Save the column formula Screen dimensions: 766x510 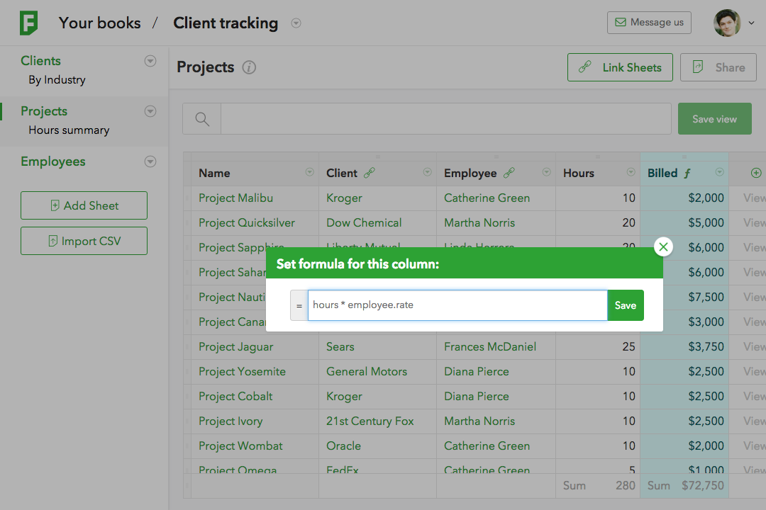tap(626, 305)
